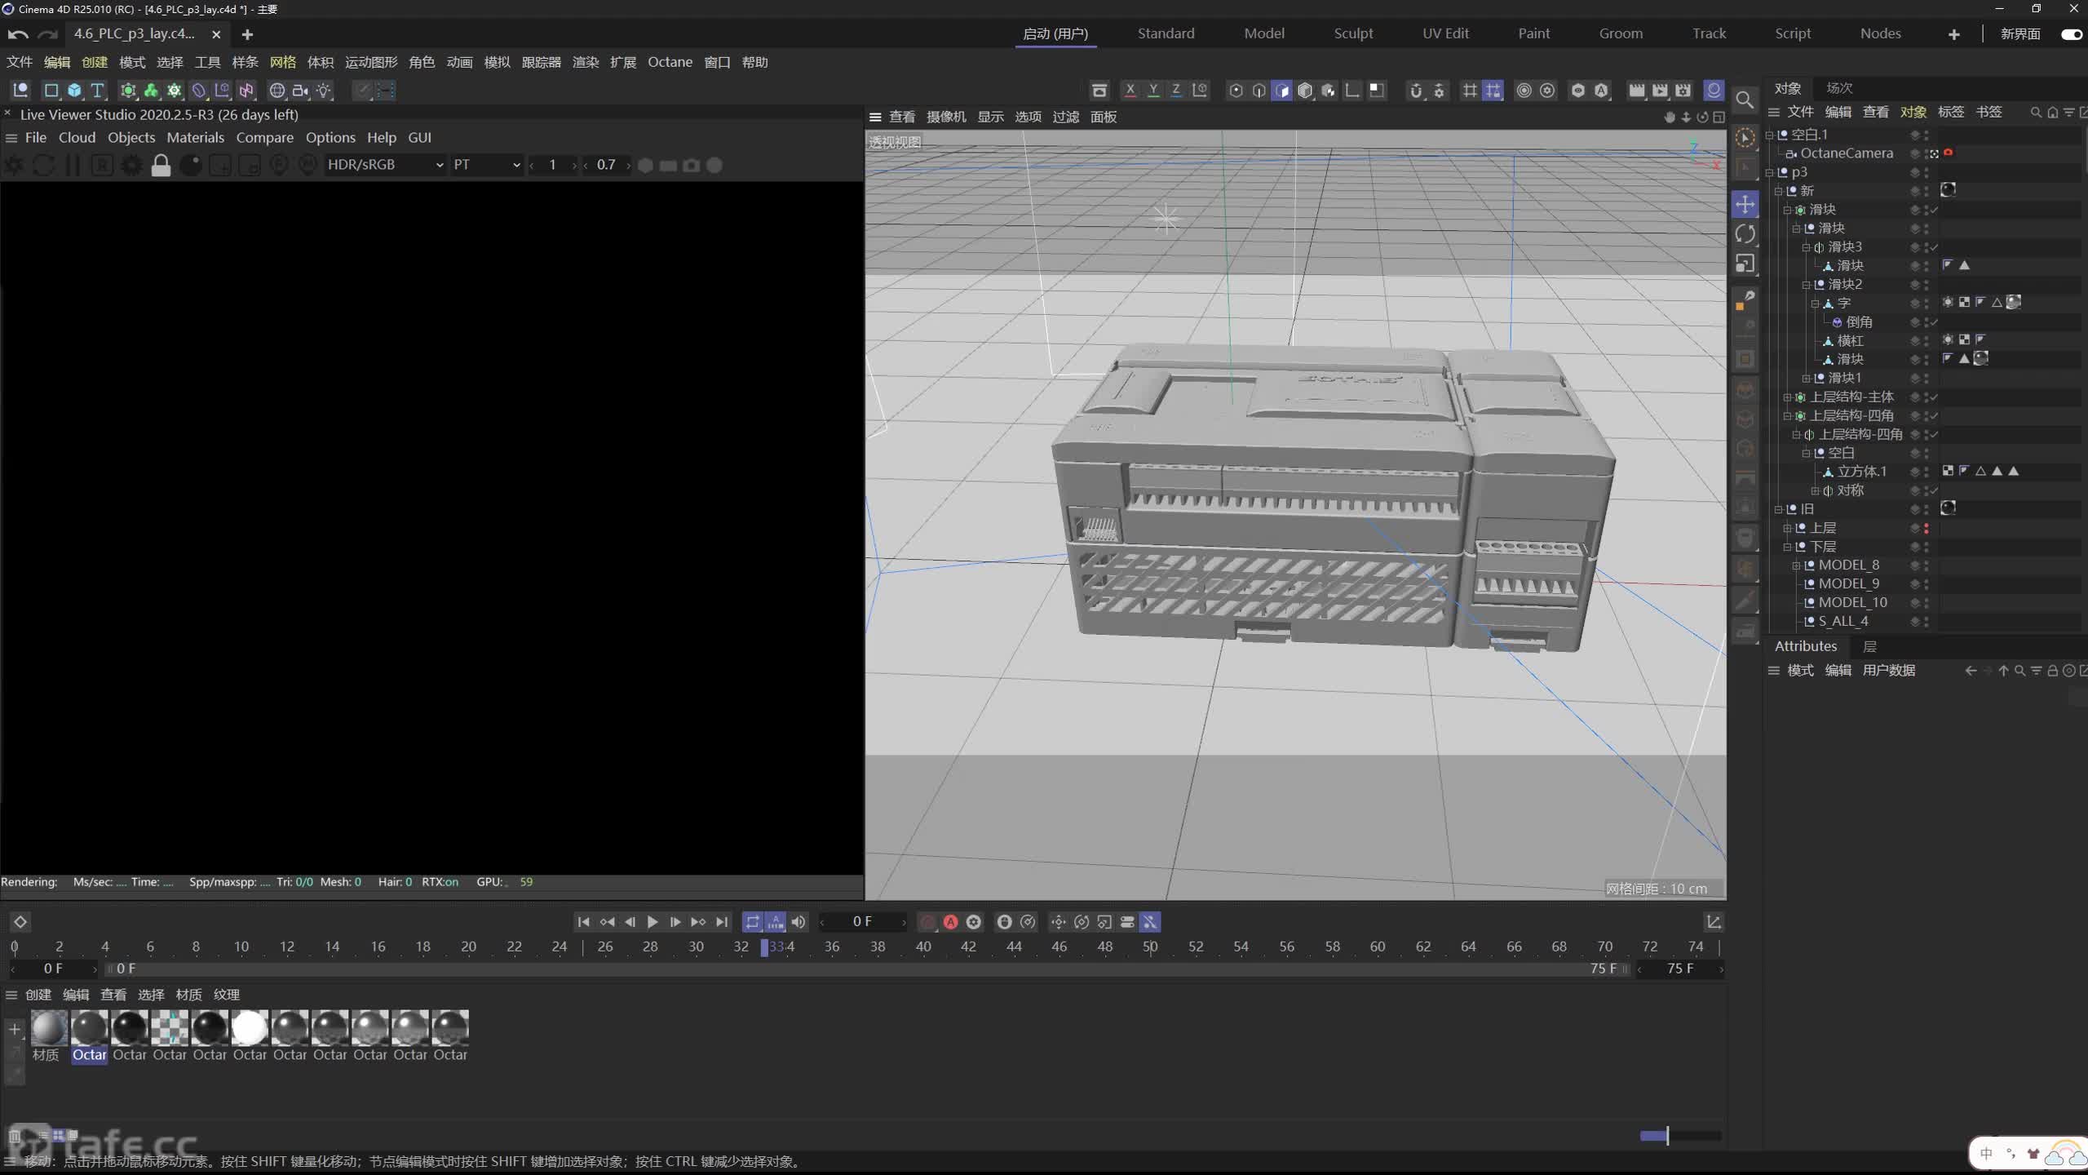The width and height of the screenshot is (2088, 1175).
Task: Open the PT kernel dropdown
Action: pyautogui.click(x=486, y=165)
